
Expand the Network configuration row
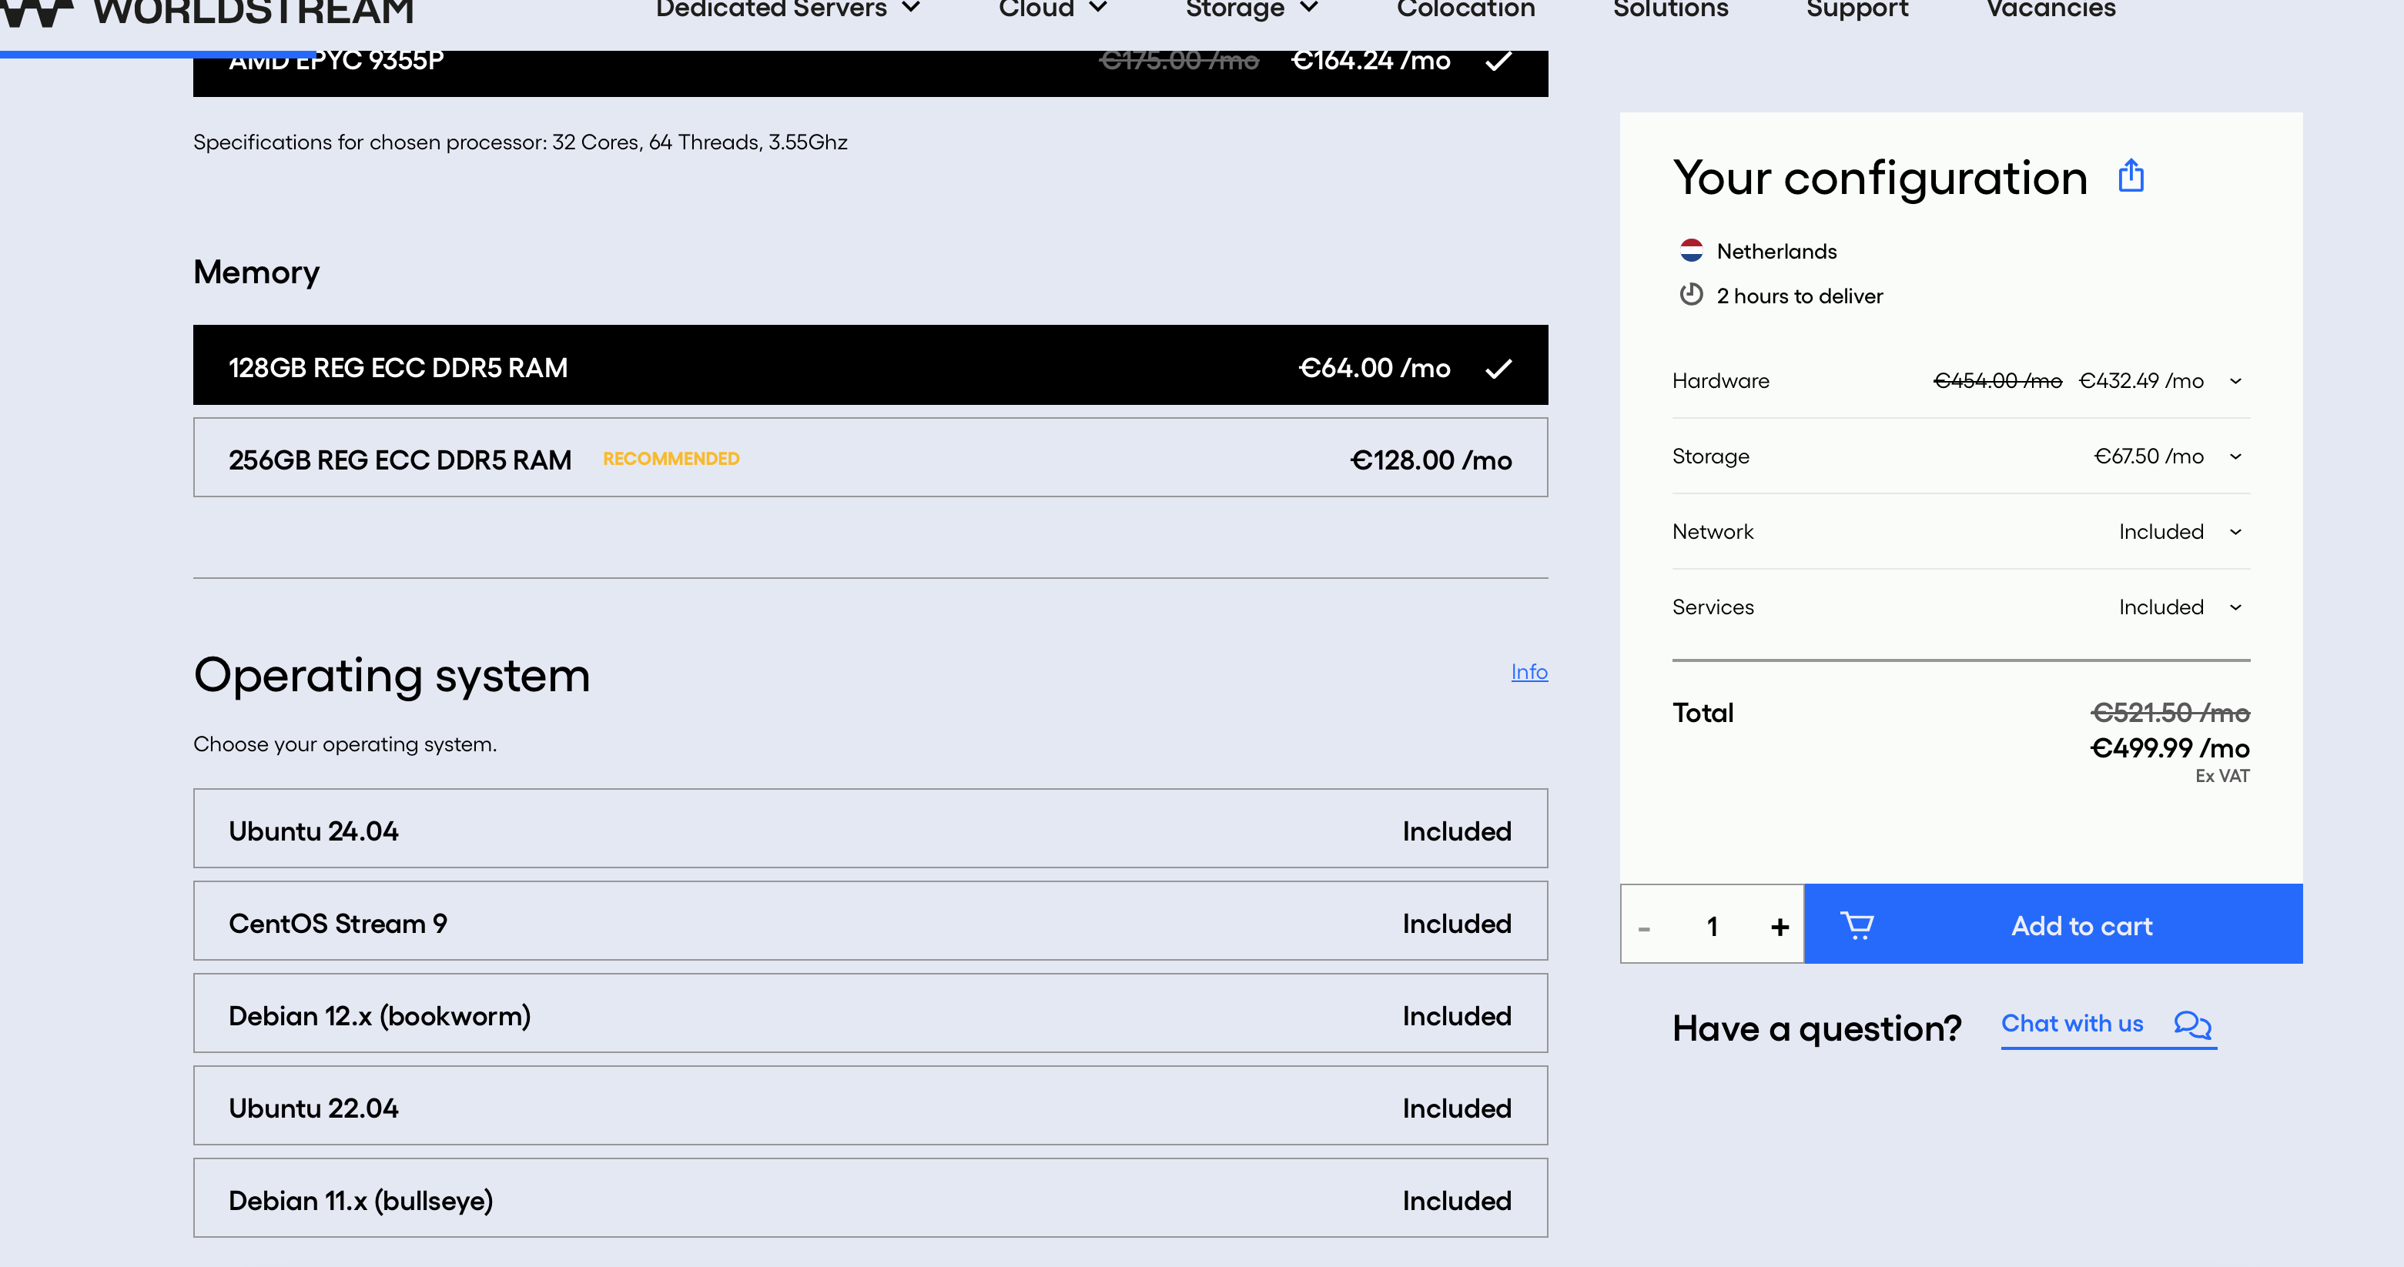(2235, 532)
